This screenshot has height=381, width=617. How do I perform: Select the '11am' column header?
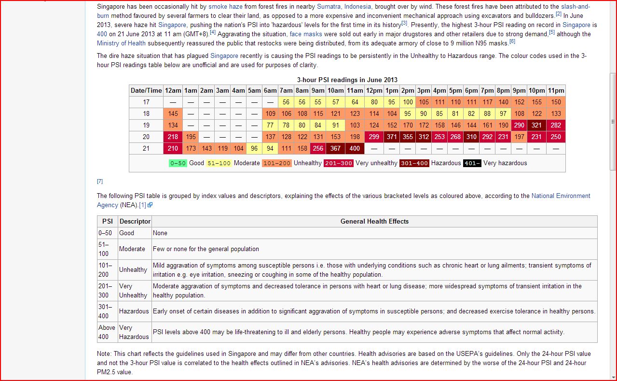(x=355, y=91)
